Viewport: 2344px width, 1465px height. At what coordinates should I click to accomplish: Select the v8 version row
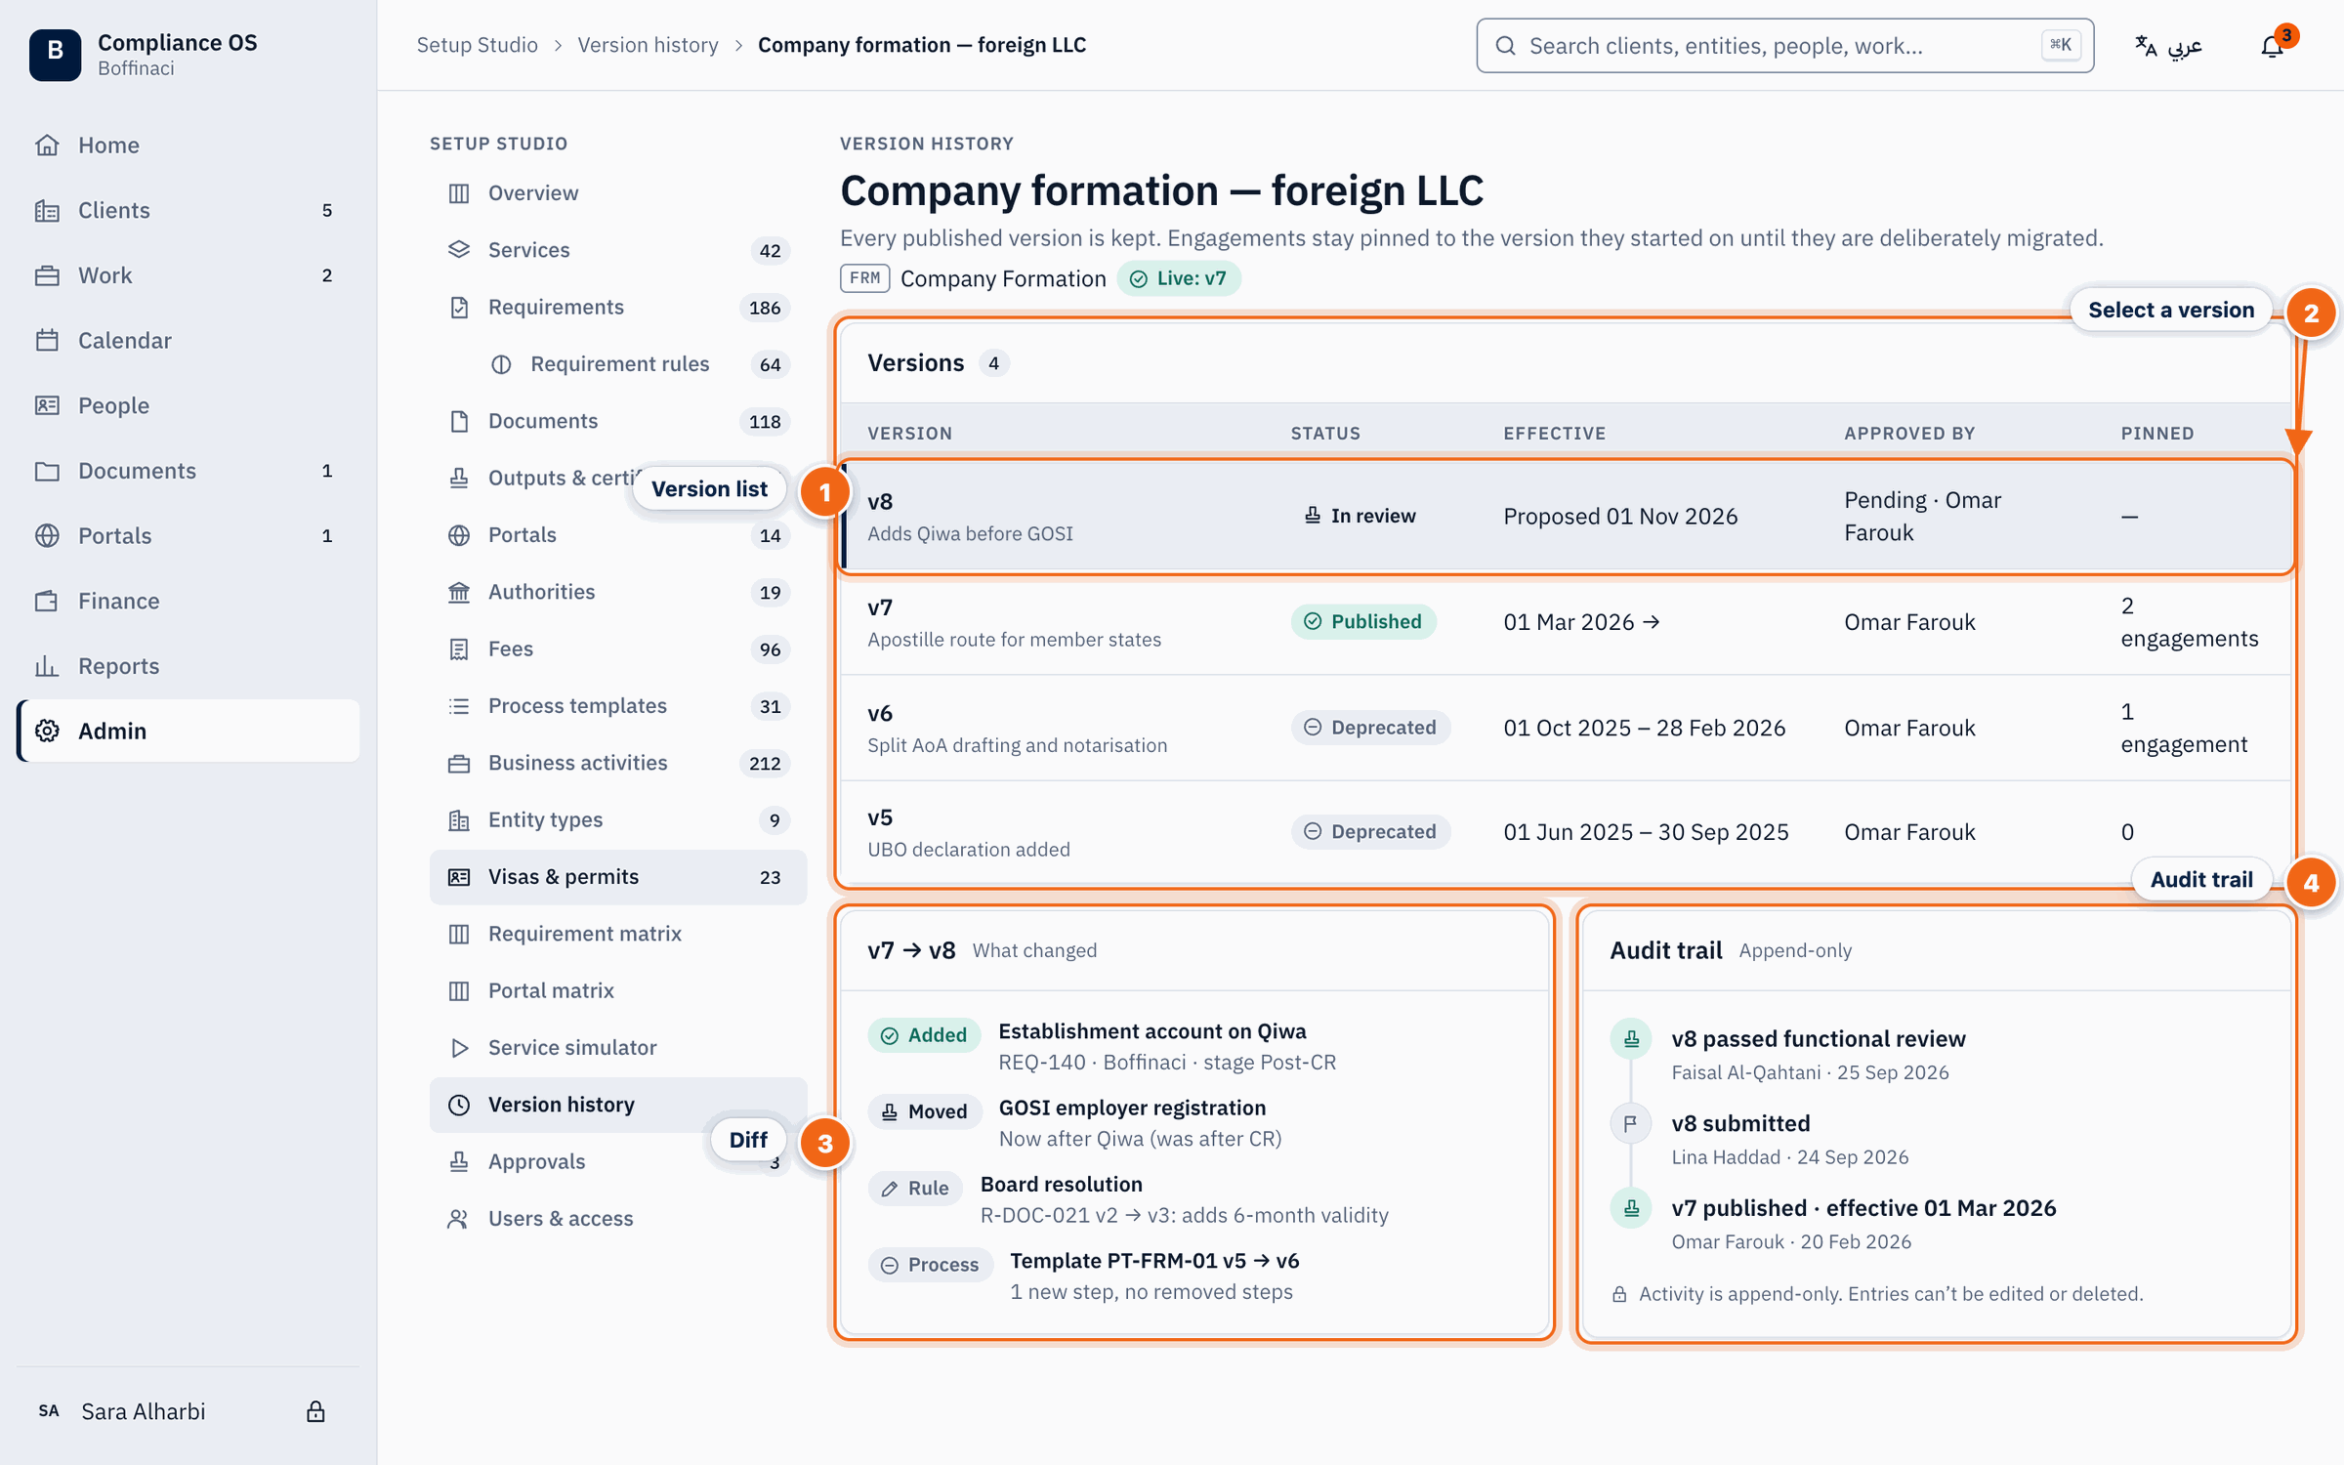click(x=1566, y=516)
